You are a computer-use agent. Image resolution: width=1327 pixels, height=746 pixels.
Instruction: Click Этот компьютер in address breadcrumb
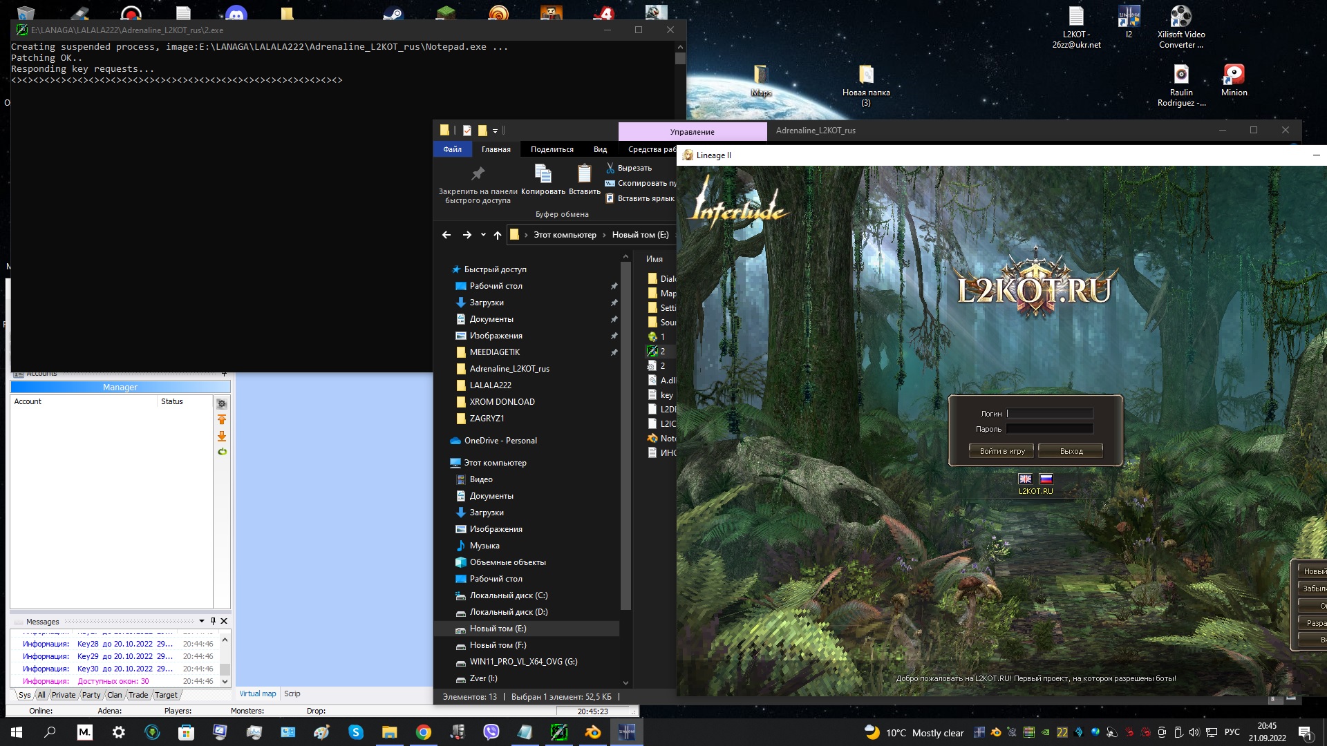coord(565,235)
